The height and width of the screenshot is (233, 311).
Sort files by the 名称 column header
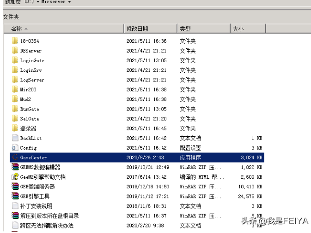click(x=64, y=29)
